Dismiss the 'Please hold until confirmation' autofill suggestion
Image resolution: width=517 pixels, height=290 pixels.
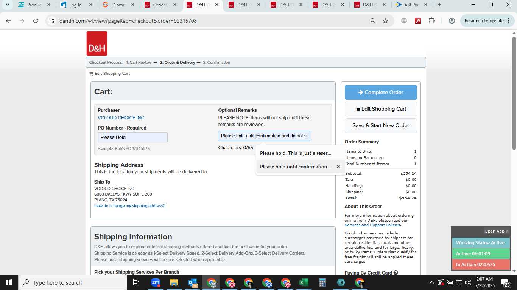point(338,167)
